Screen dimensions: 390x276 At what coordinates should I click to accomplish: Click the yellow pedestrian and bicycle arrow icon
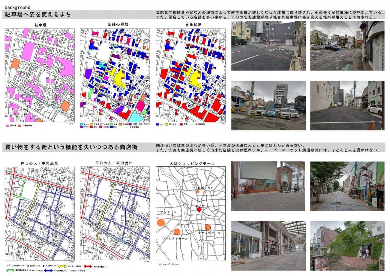click(62, 266)
